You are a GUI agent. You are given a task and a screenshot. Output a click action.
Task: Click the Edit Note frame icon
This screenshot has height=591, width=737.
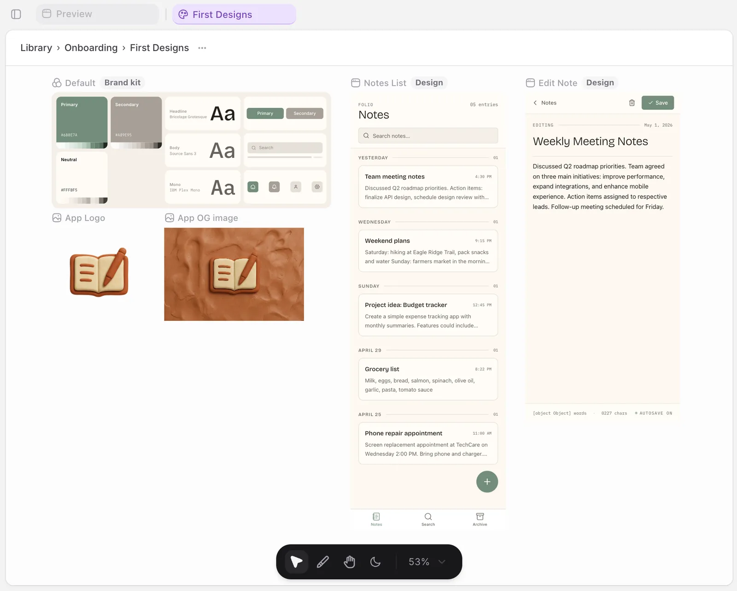(x=531, y=83)
